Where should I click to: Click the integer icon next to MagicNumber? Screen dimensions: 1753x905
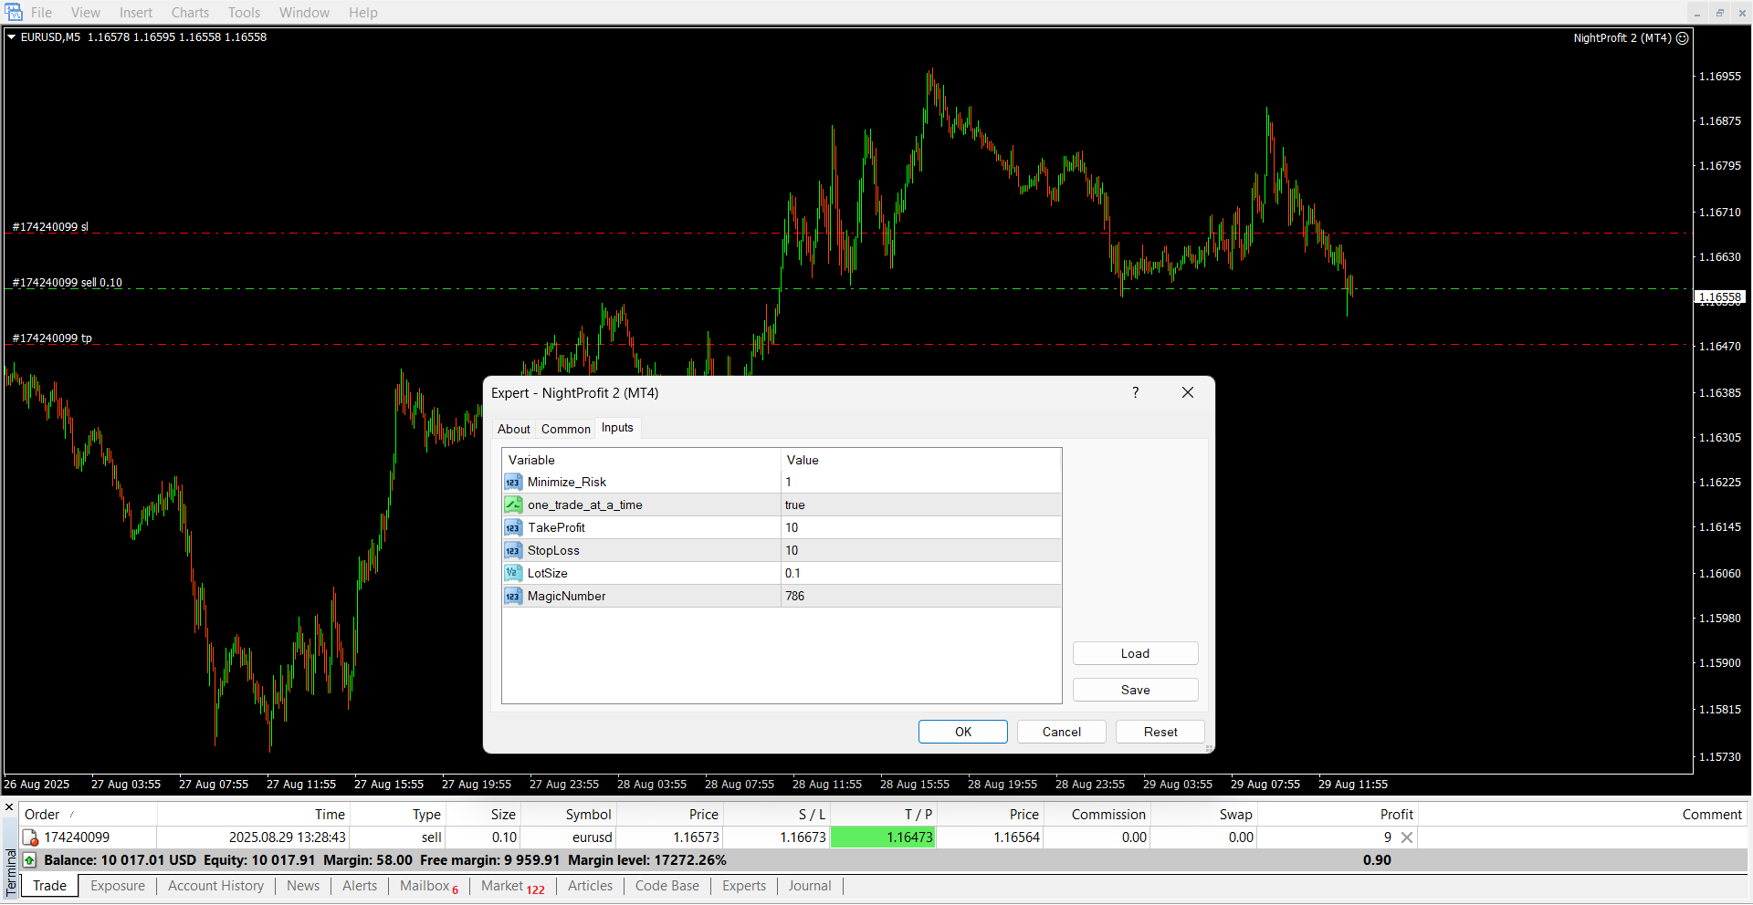click(513, 597)
